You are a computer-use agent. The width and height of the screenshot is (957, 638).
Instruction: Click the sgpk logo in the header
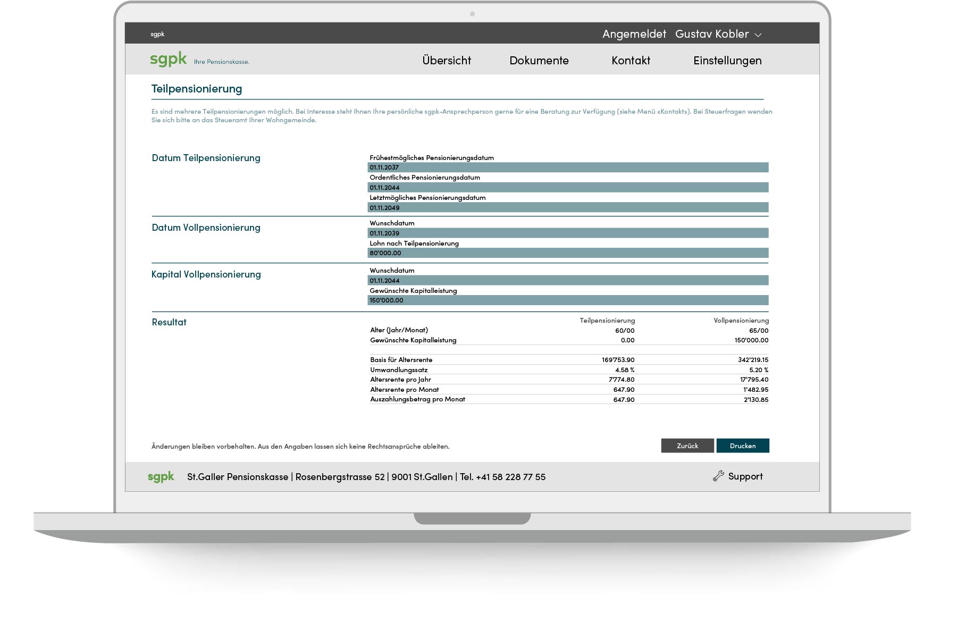tap(168, 59)
